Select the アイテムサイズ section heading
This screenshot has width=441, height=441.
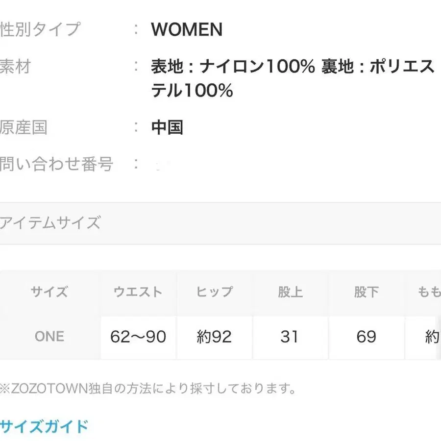tap(50, 223)
